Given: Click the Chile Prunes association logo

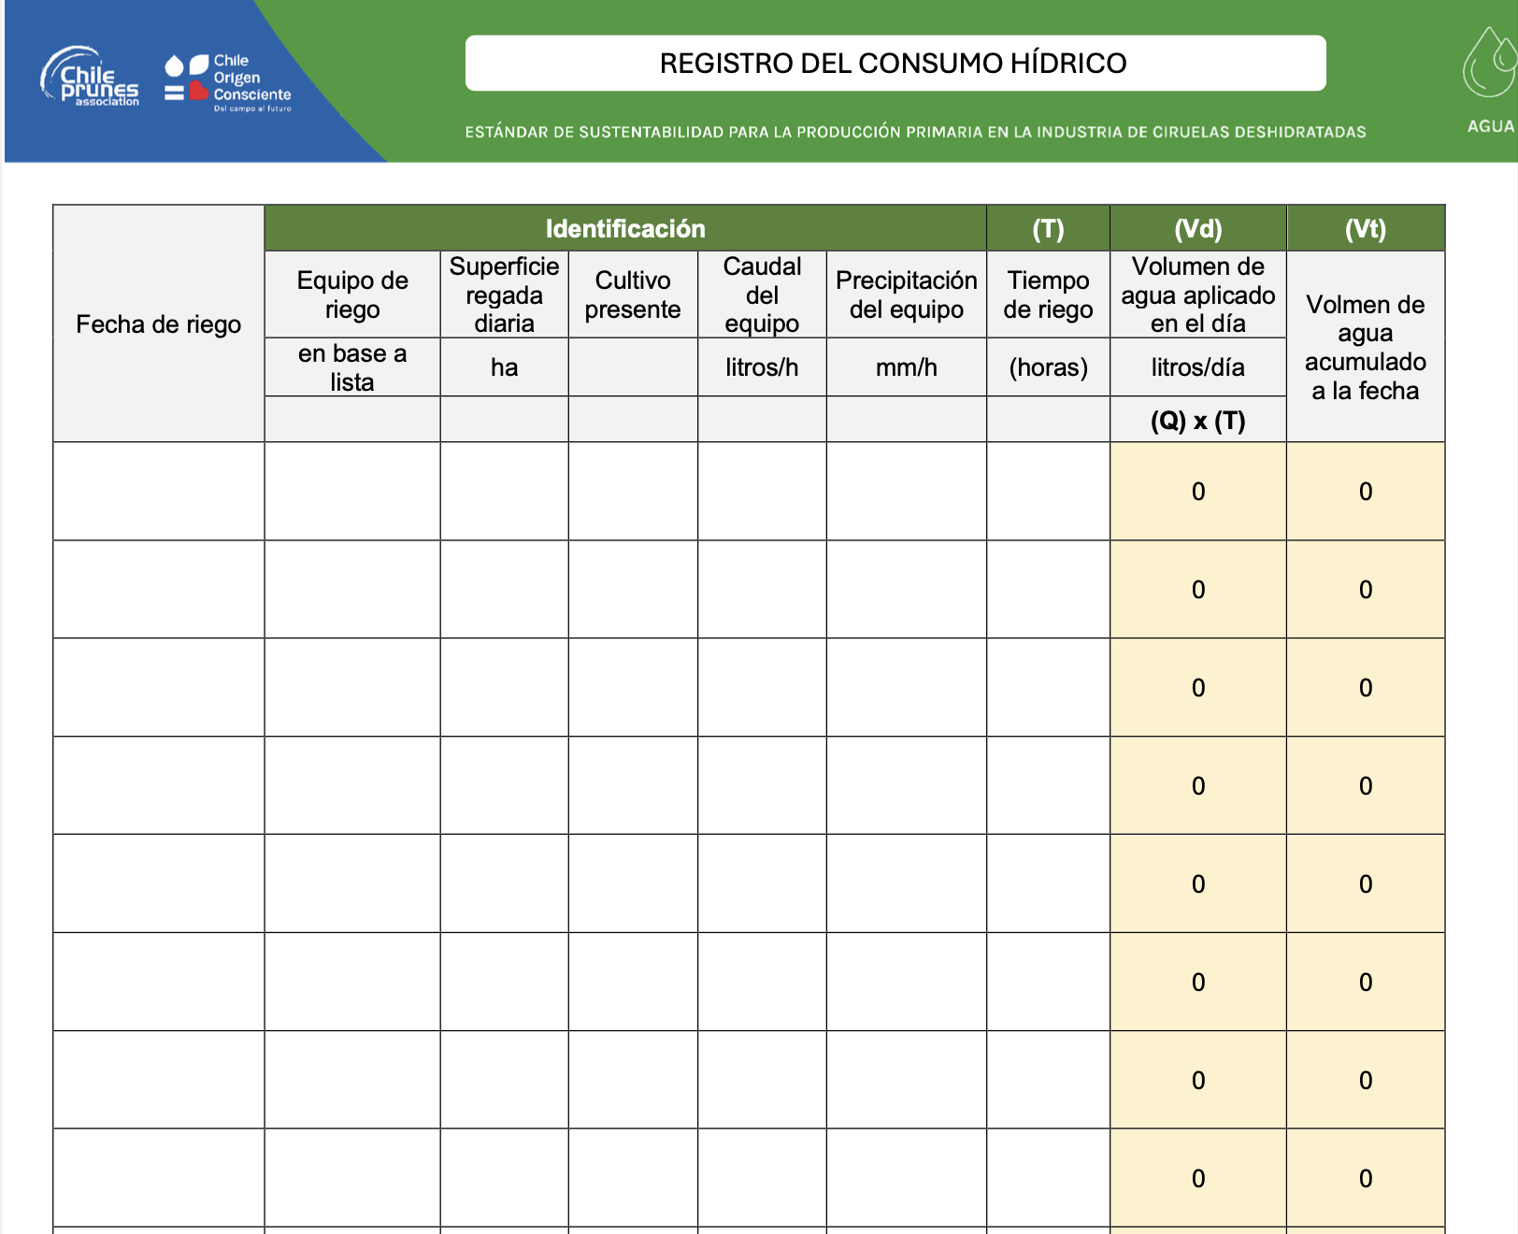Looking at the screenshot, I should [x=90, y=77].
